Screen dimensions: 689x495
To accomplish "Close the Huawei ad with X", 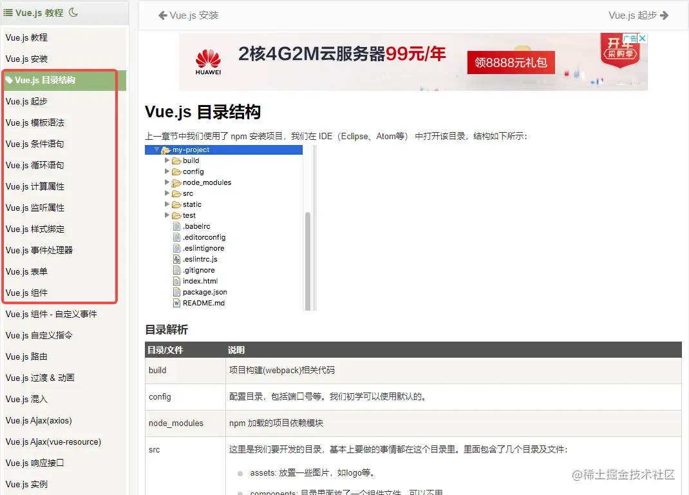I will 642,38.
